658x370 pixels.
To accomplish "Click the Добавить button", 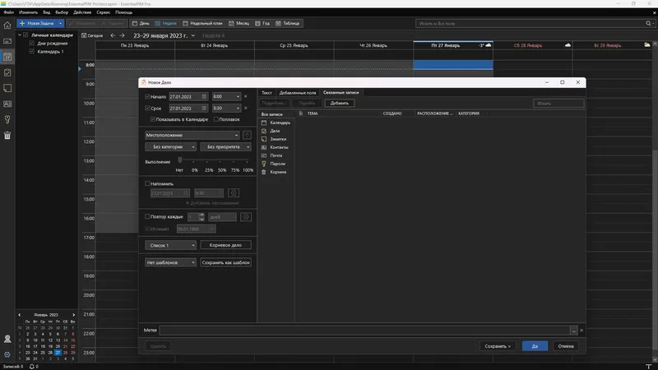I will point(340,104).
